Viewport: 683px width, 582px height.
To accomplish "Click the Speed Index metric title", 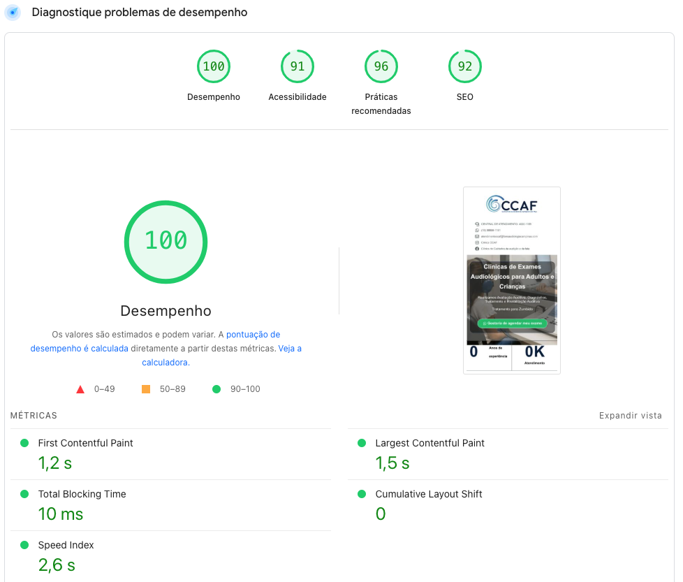I will [x=66, y=545].
